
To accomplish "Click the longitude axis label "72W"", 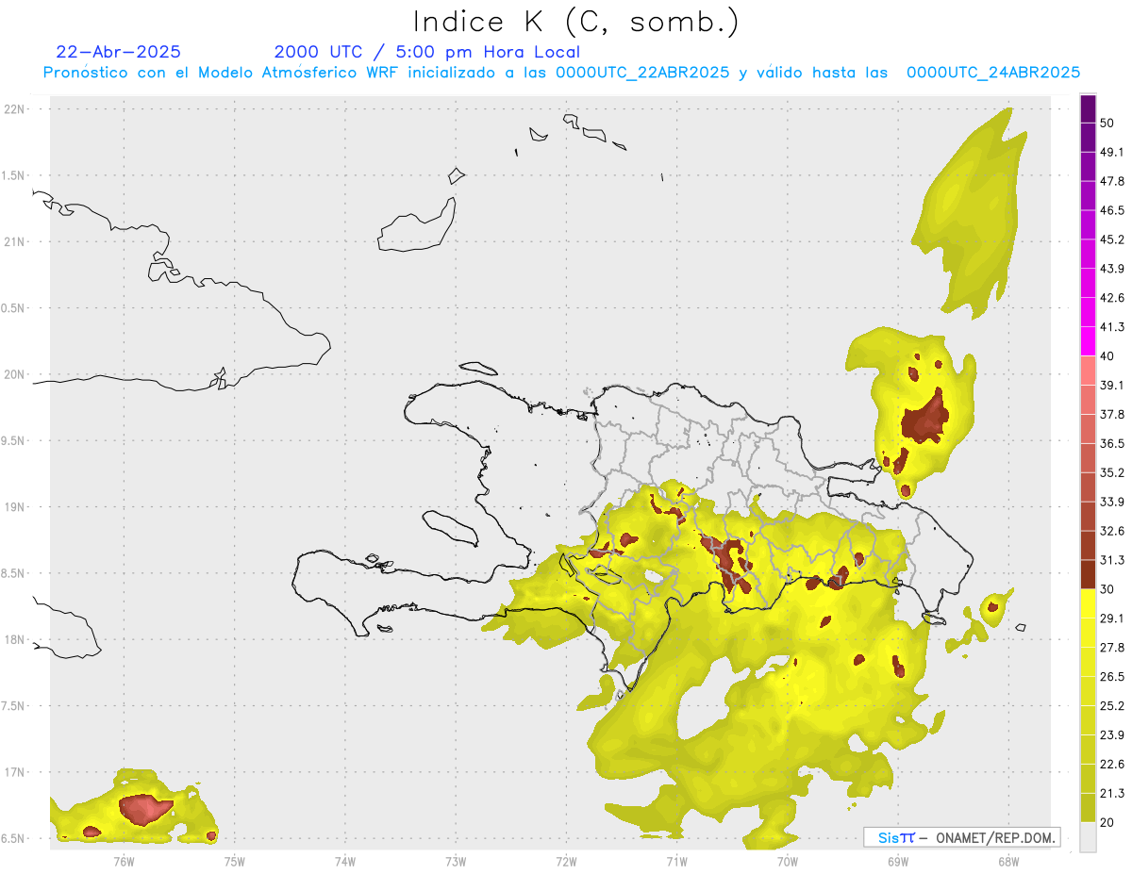I will pos(566,862).
